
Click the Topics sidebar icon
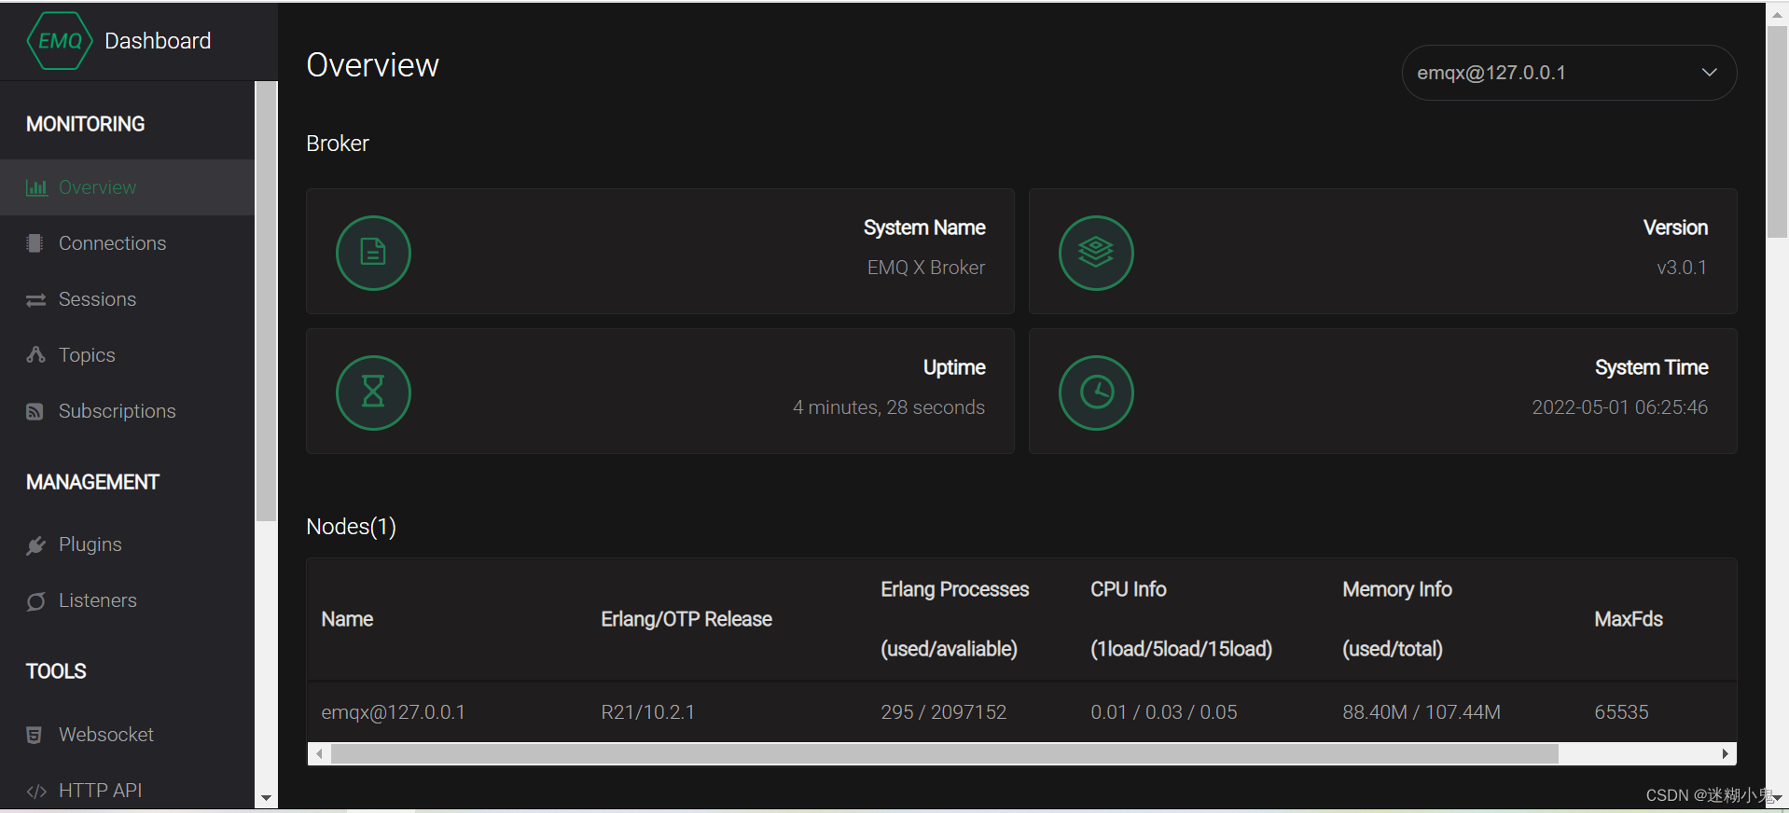35,355
